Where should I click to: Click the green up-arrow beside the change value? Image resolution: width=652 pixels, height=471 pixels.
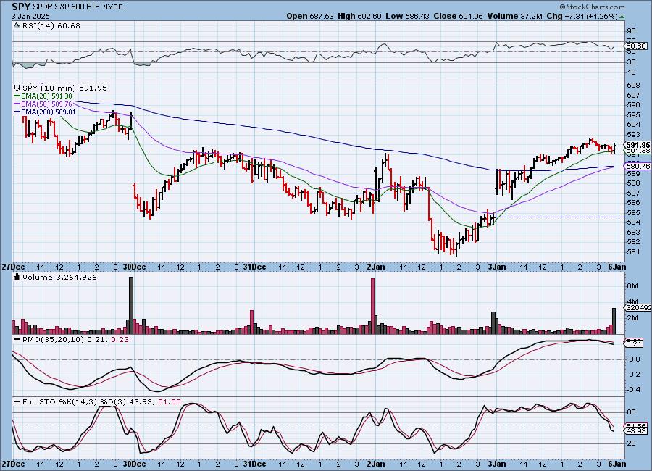click(622, 17)
